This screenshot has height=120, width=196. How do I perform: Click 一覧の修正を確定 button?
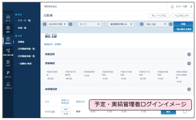click(x=183, y=29)
